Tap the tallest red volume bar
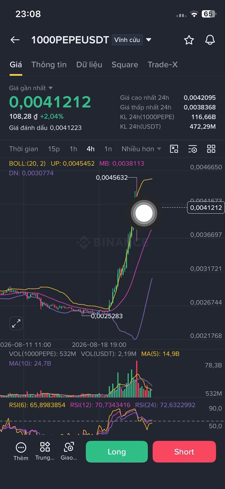 (x=137, y=379)
